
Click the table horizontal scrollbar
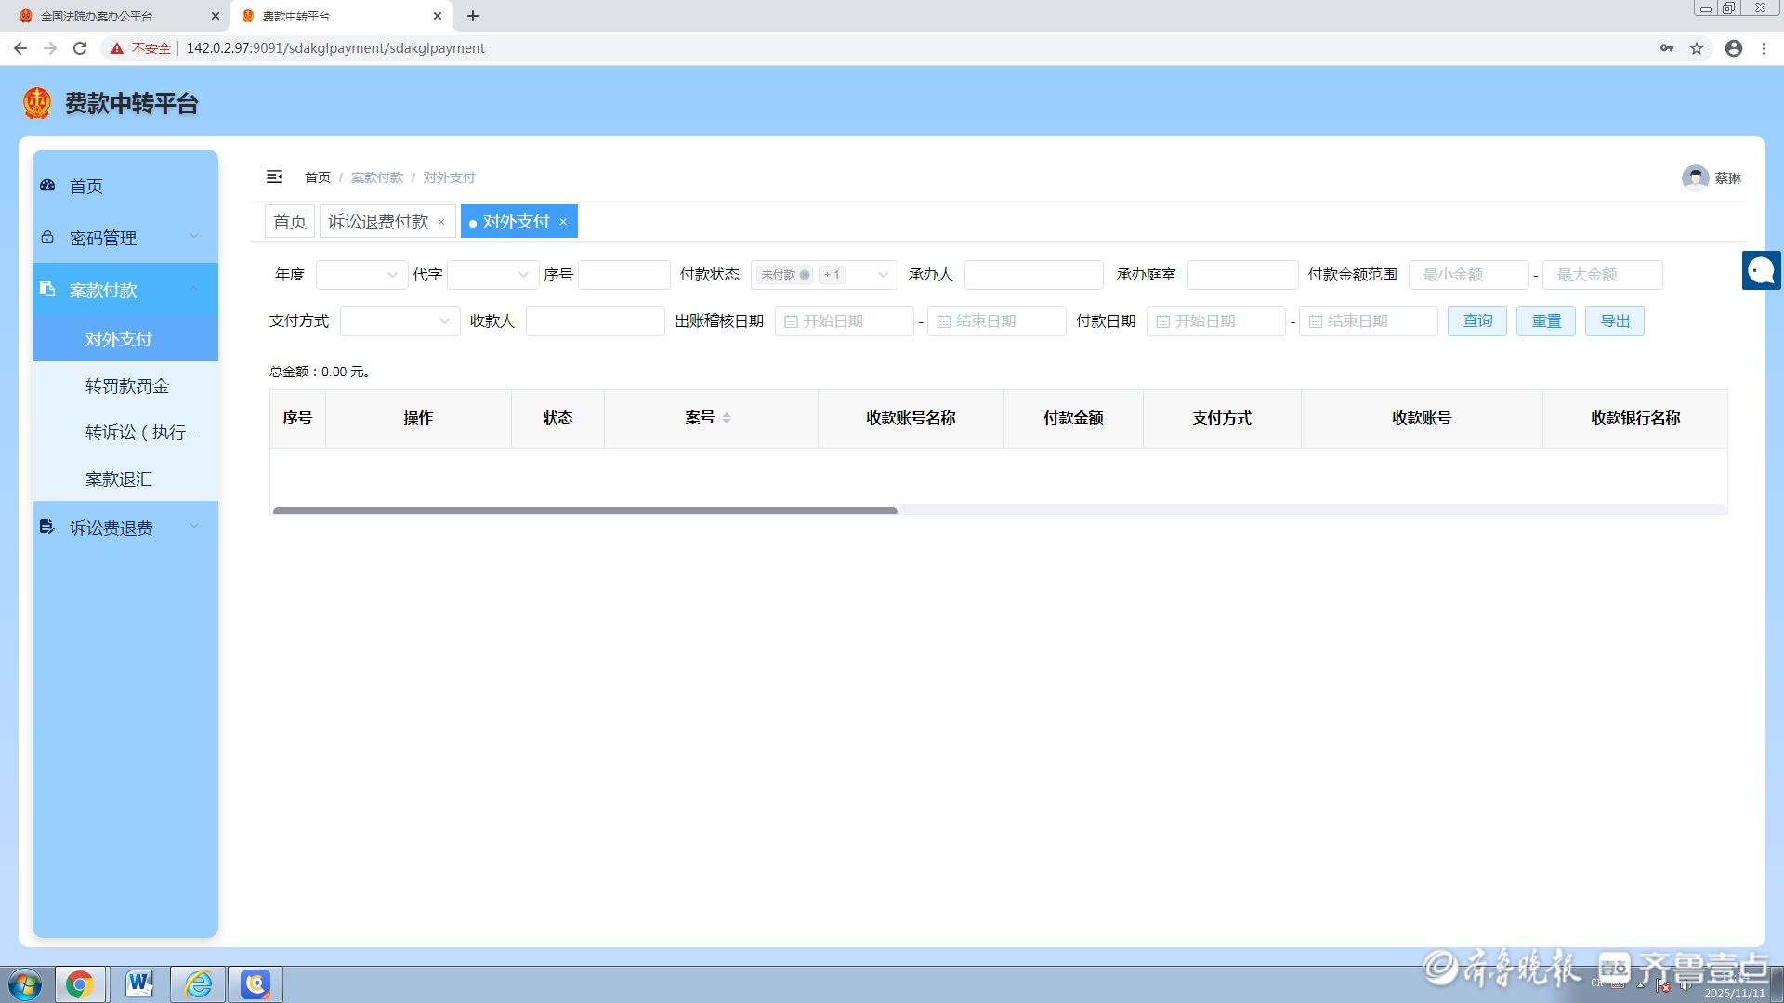coord(585,510)
